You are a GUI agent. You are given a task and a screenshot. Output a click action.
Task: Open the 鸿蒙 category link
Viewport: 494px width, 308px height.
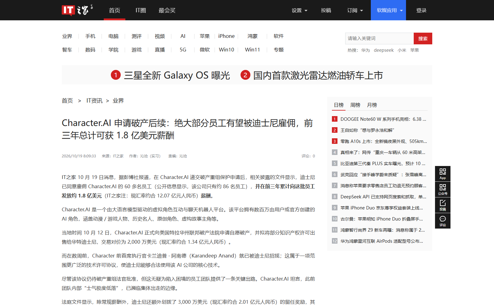pyautogui.click(x=253, y=36)
